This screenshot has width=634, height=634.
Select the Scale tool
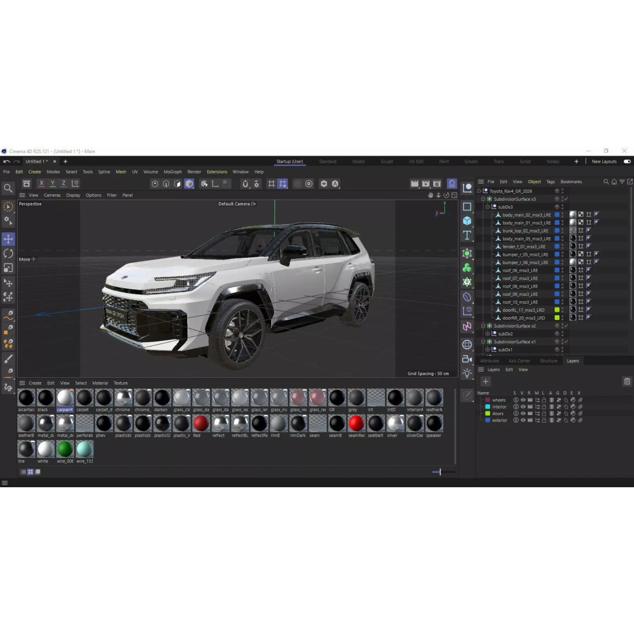[8, 268]
